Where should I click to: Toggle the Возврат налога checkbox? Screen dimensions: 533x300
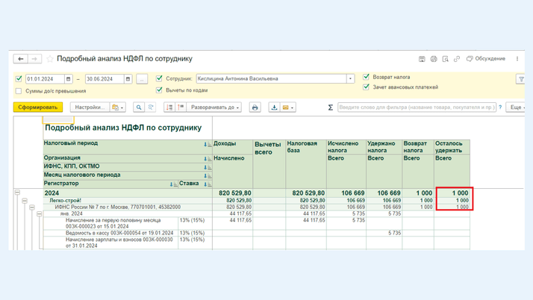coord(367,77)
